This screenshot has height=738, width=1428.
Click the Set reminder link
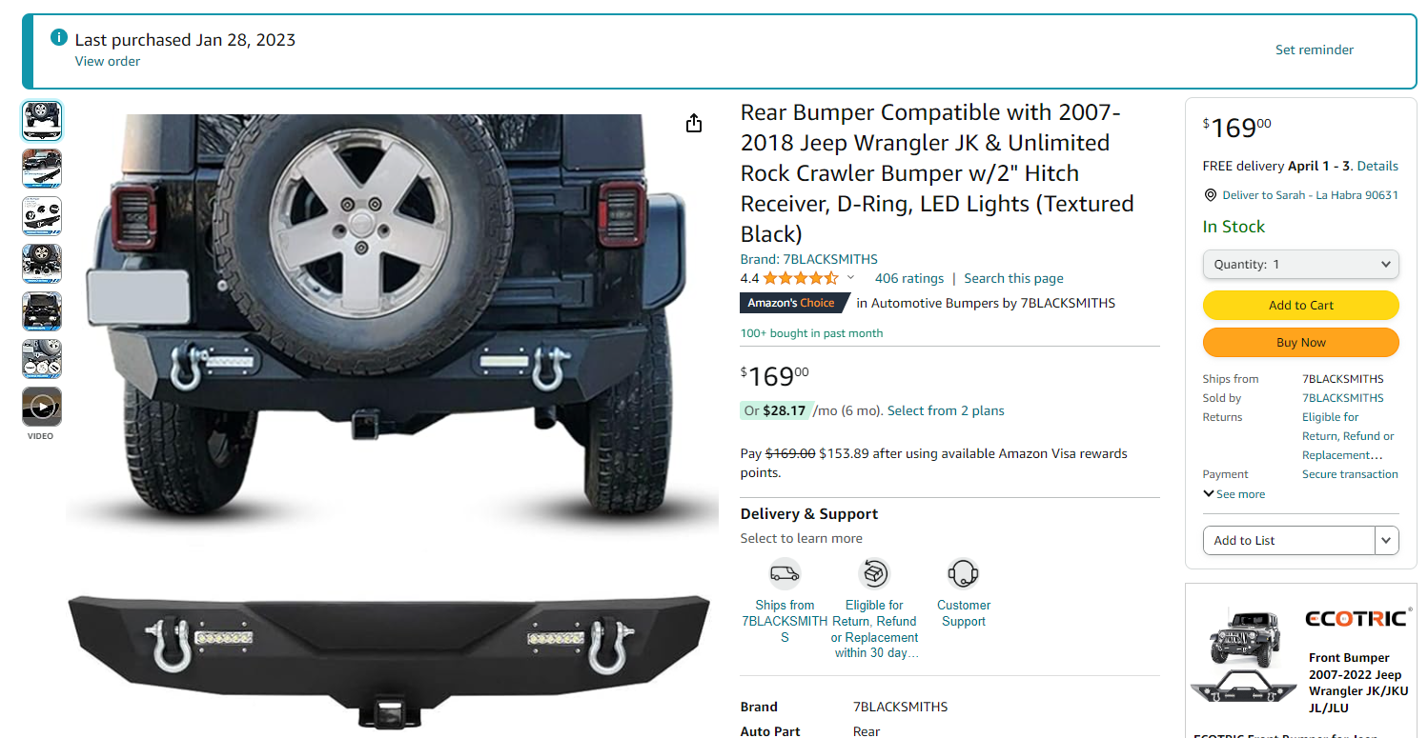1314,50
